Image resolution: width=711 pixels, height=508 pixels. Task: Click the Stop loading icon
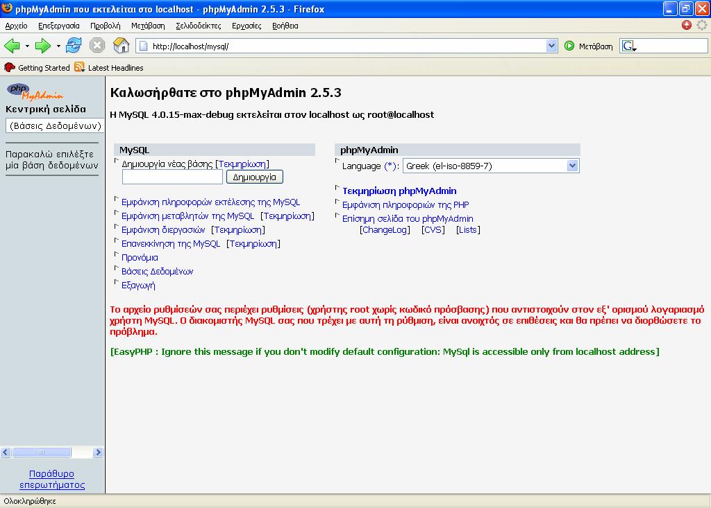[x=97, y=46]
